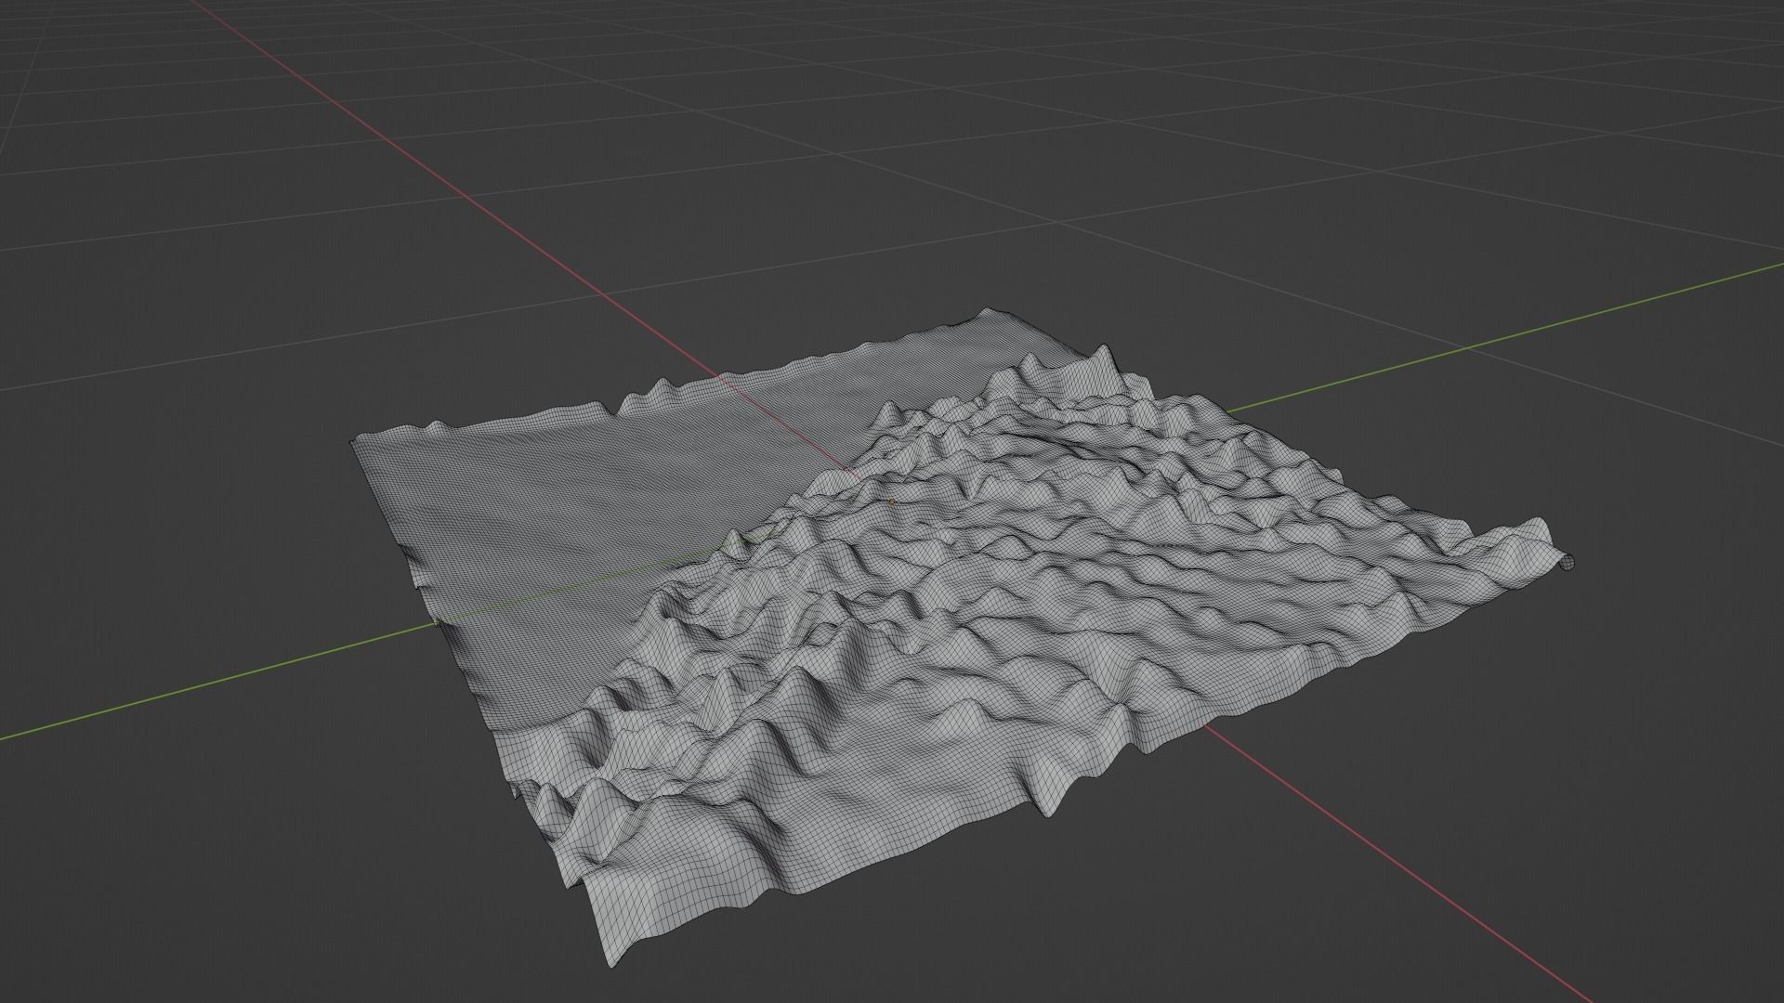Select the terrain mesh's orange origin point
Image resolution: width=1784 pixels, height=1003 pixels.
[x=892, y=501]
